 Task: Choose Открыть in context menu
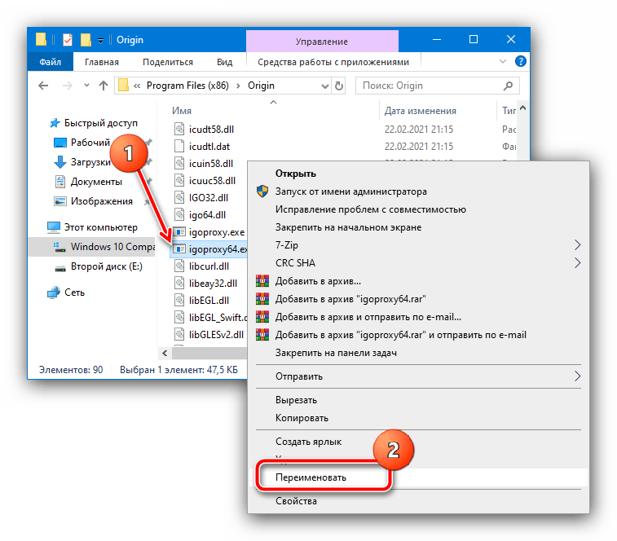[418, 174]
